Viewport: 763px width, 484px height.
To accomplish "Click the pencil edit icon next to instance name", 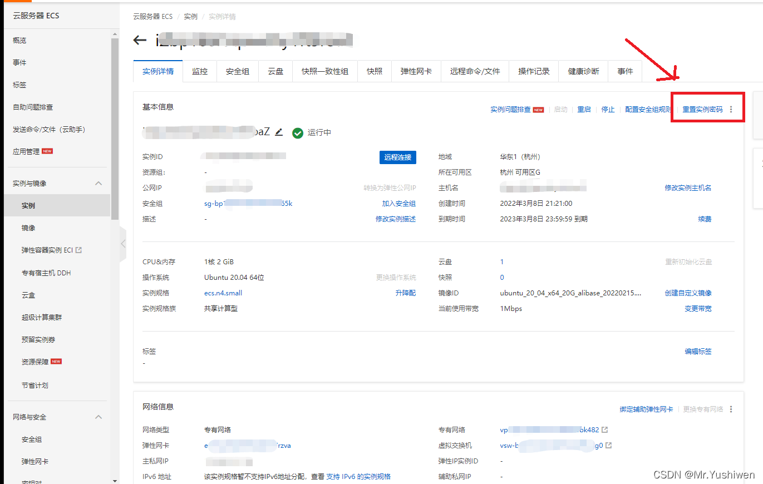I will point(279,132).
